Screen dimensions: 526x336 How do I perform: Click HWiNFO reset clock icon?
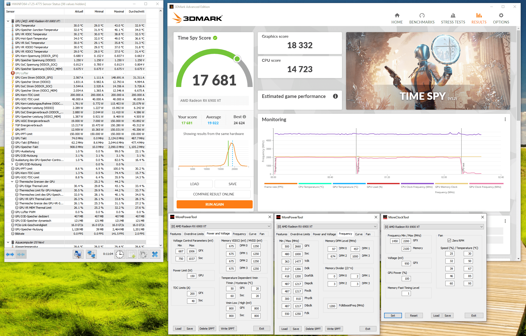pyautogui.click(x=120, y=254)
